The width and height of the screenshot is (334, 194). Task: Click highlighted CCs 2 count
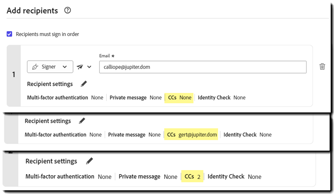[192, 177]
